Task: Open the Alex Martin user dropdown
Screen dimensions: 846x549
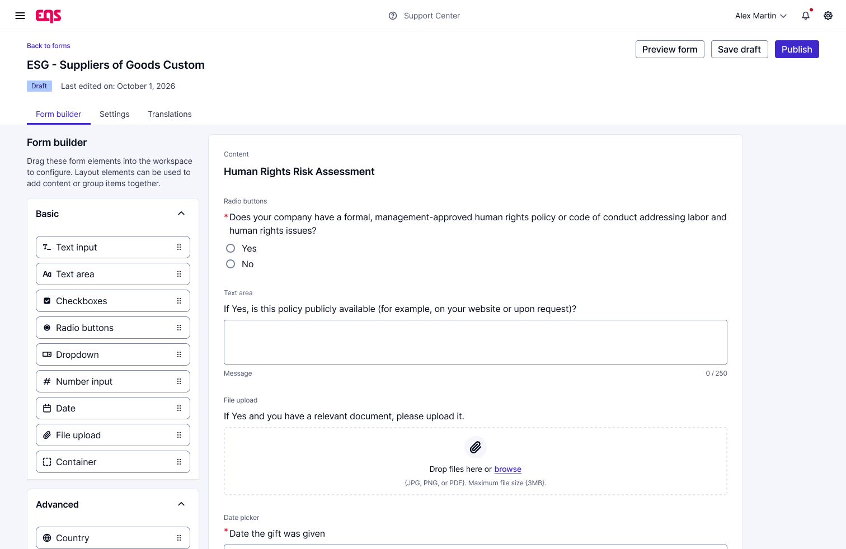Action: pos(760,16)
